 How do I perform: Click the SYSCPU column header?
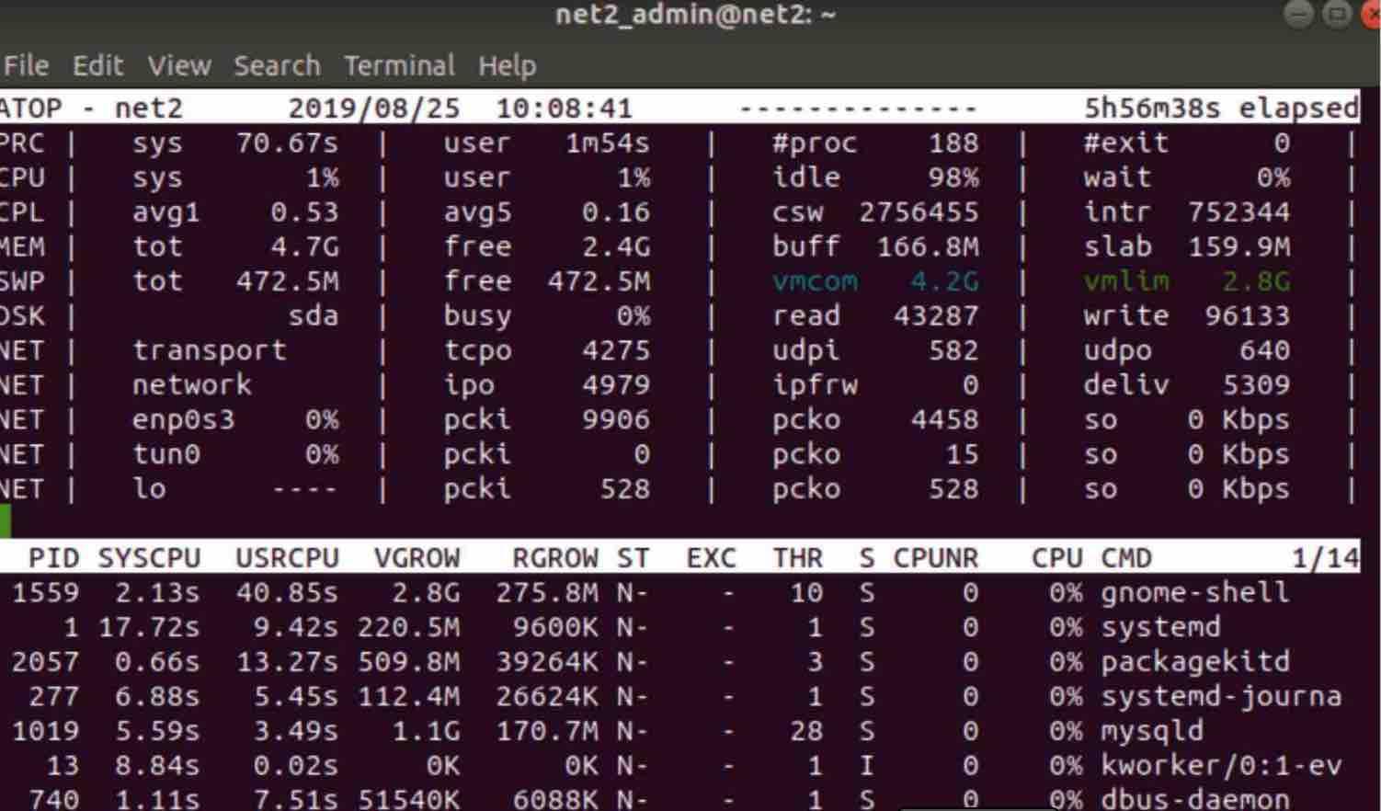[149, 557]
